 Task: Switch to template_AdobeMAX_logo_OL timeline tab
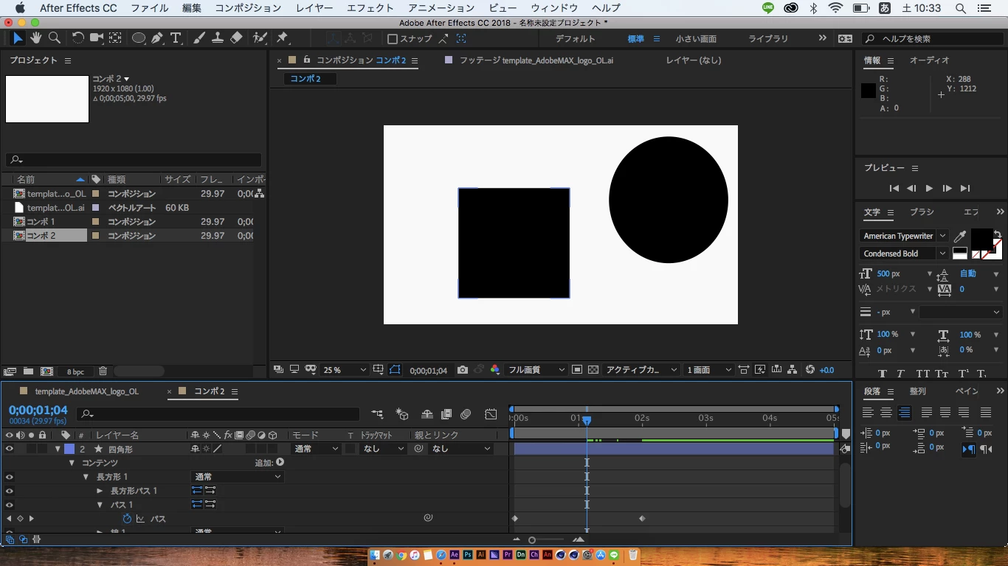tap(86, 391)
